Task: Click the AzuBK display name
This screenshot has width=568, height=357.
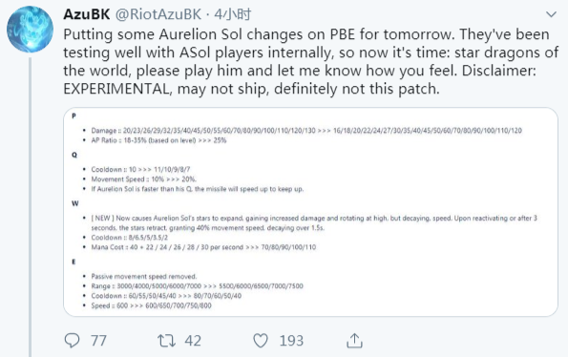Action: [x=87, y=14]
